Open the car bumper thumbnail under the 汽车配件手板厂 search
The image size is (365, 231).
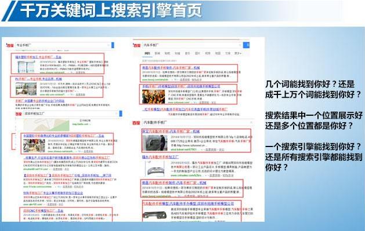[154, 168]
